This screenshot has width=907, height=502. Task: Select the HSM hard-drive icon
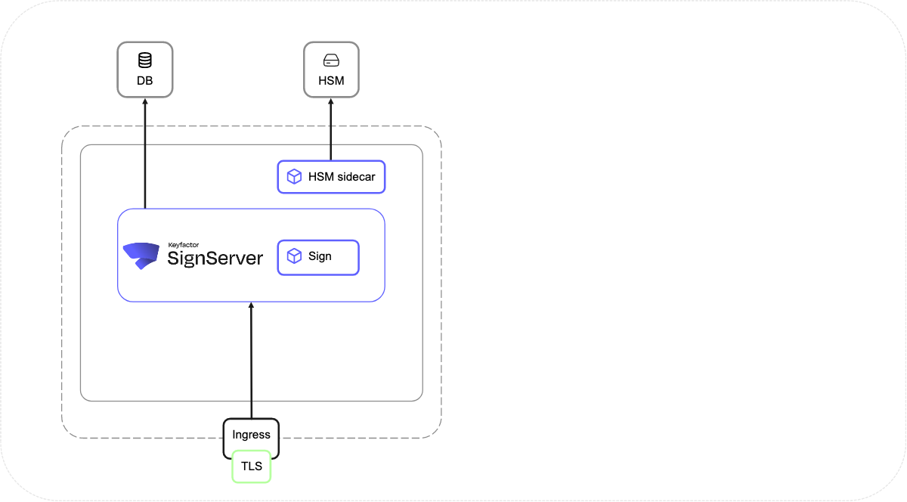(330, 60)
